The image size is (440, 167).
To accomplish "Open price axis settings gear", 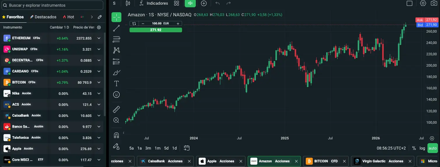I will (432, 138).
